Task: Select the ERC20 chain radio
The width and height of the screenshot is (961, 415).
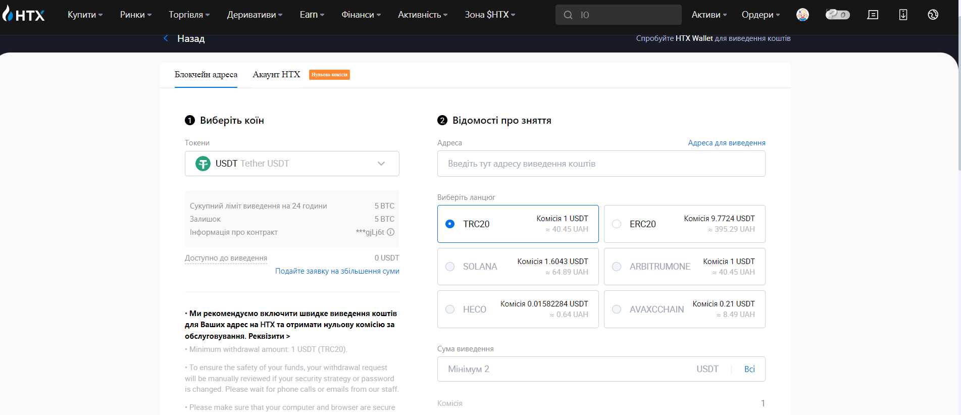Action: [617, 224]
